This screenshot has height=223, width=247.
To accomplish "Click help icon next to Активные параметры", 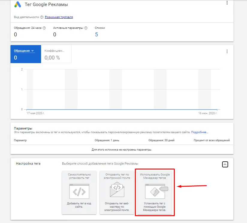I will (x=86, y=28).
